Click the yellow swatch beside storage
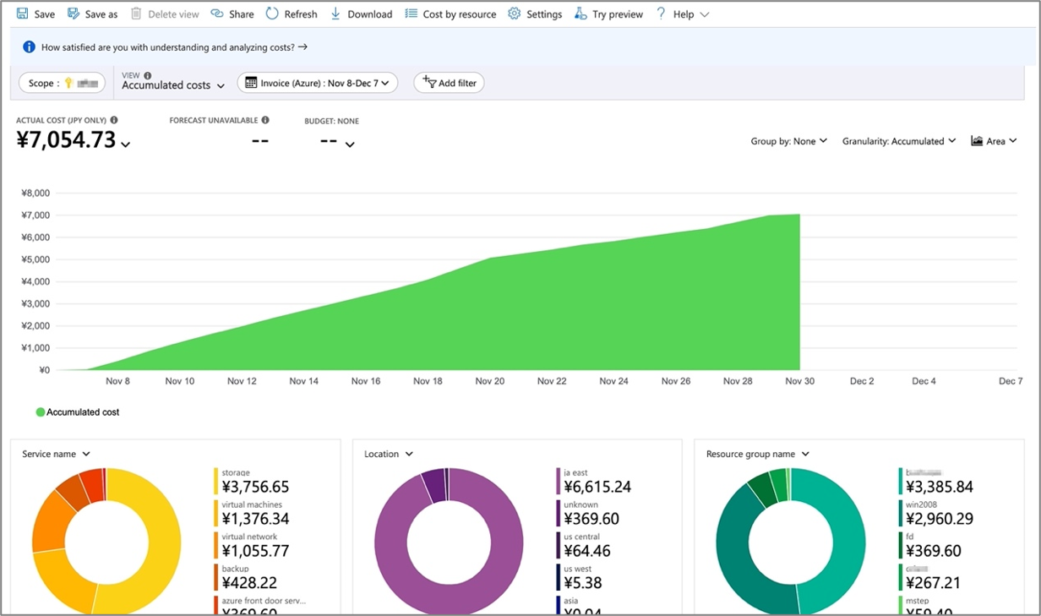 pos(216,481)
